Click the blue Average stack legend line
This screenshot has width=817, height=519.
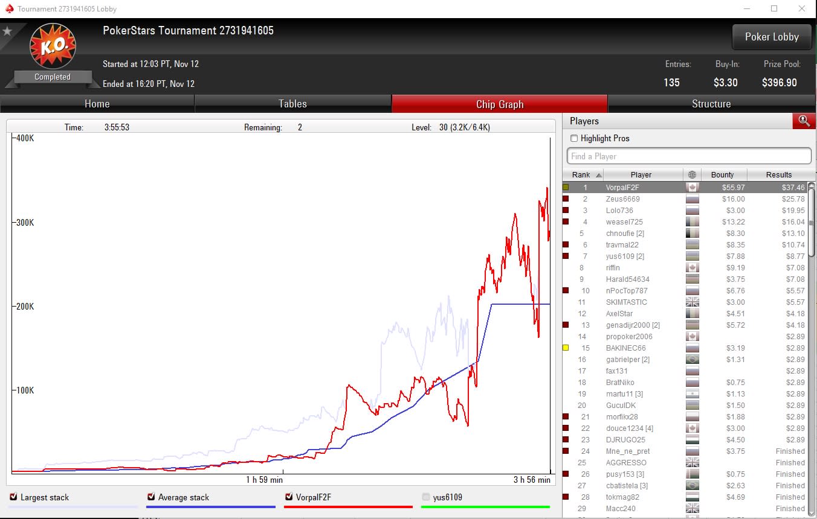(x=211, y=507)
